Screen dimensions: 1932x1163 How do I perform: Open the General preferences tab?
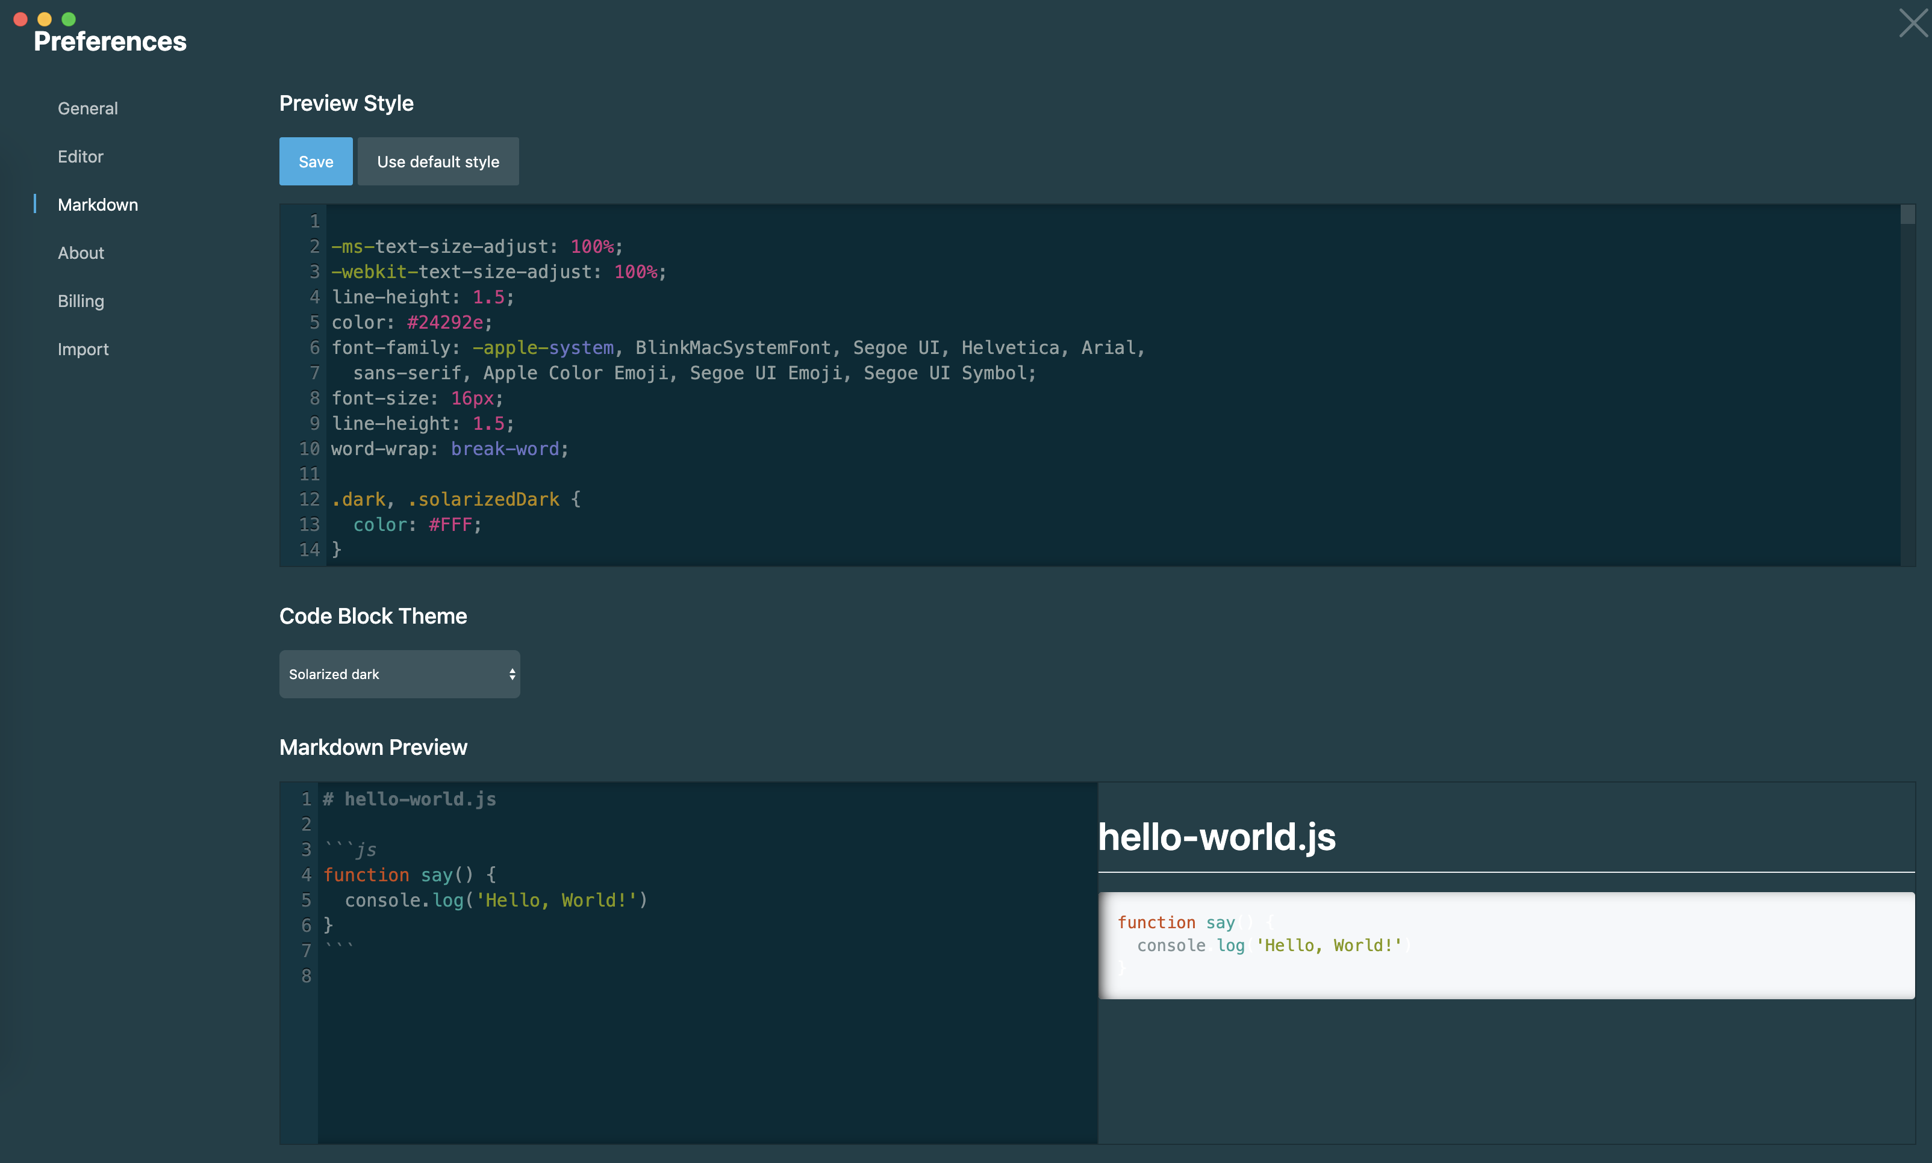pos(88,108)
